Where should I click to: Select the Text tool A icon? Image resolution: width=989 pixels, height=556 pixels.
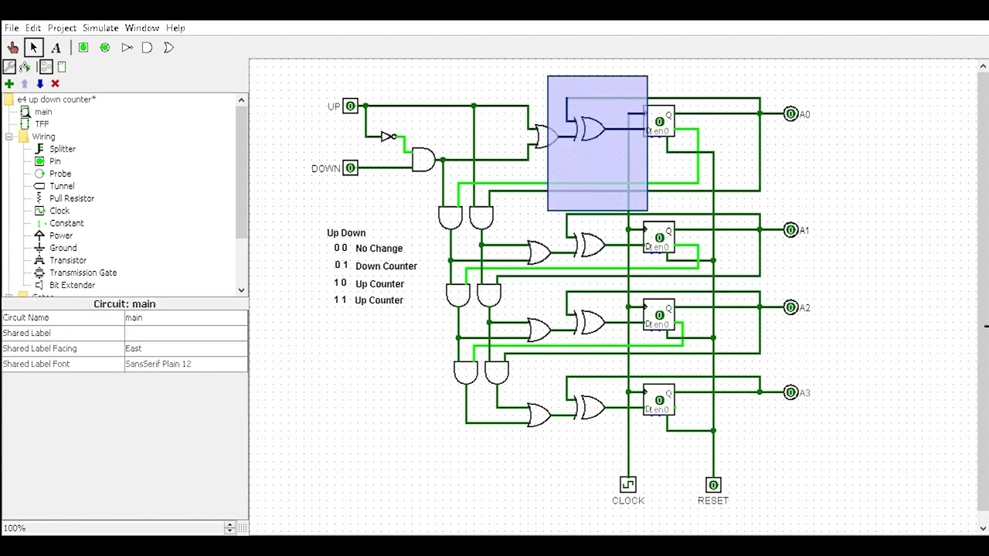point(56,48)
